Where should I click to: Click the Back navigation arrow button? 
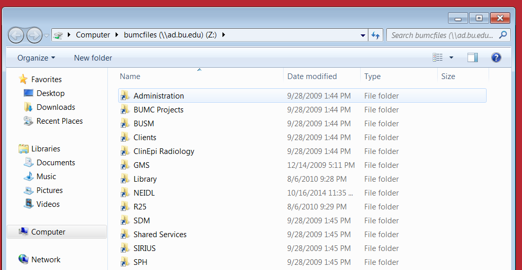click(16, 35)
